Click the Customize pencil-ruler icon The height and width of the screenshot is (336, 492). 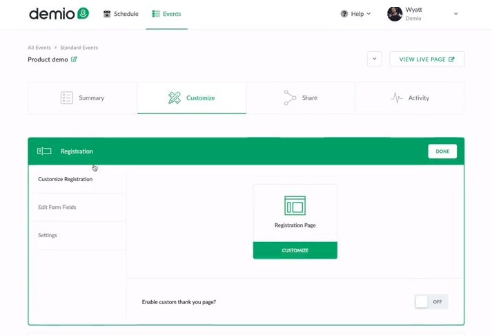pyautogui.click(x=175, y=97)
